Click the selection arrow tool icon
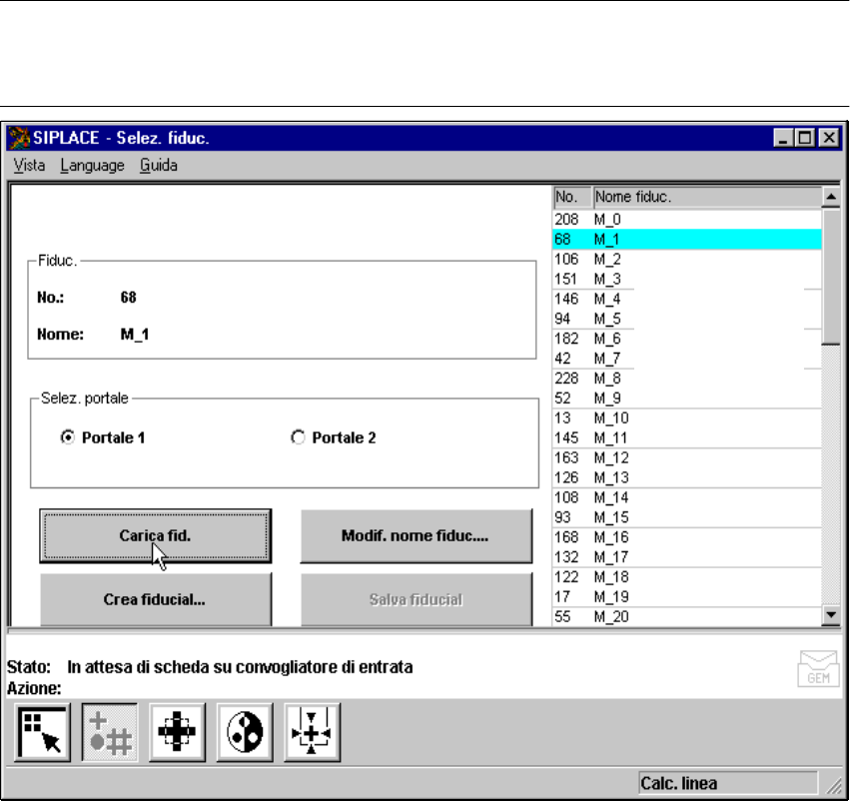 pos(44,732)
